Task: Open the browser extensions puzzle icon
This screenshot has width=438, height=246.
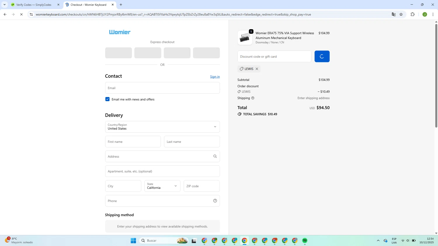Action: click(413, 14)
